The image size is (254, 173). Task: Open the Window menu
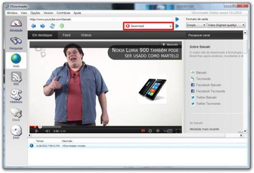[x=12, y=13]
